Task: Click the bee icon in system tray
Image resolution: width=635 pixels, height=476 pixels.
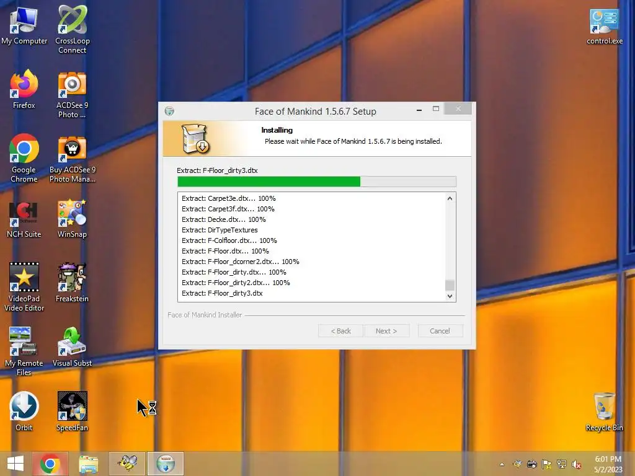Action: point(517,464)
